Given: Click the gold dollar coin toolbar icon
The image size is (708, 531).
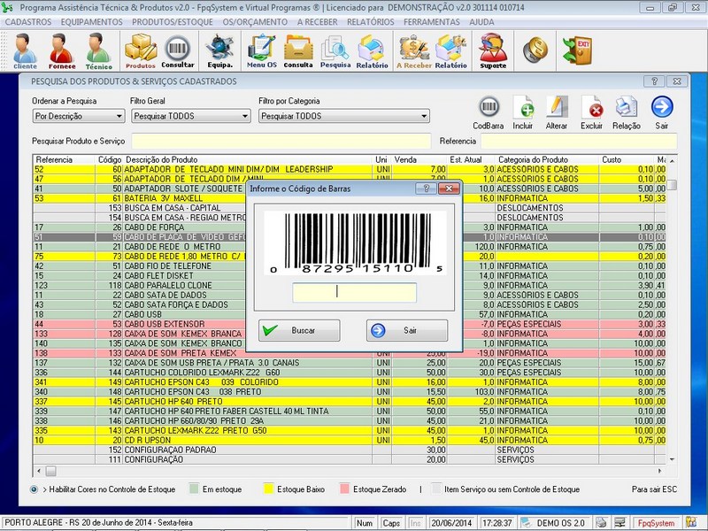Looking at the screenshot, I should (x=535, y=50).
